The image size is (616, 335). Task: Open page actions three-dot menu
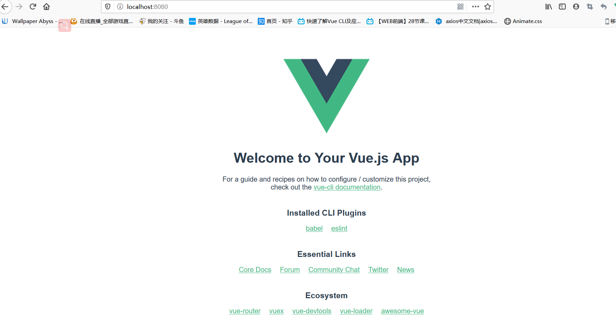coord(476,7)
